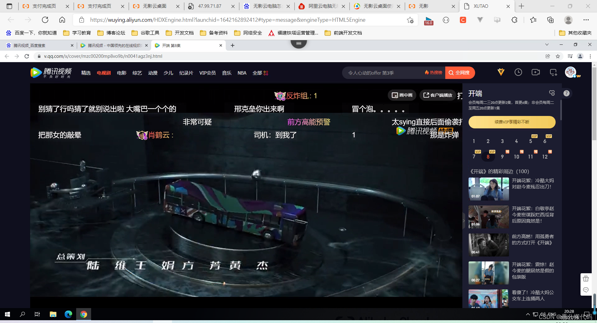The image size is (597, 323).
Task: Click the 热搜榜 flame icon in search bar
Action: 427,72
